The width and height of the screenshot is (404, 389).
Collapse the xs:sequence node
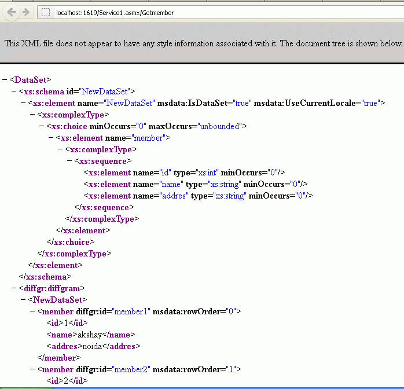pos(69,161)
